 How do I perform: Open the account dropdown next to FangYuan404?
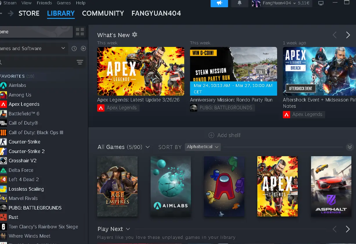pos(295,3)
